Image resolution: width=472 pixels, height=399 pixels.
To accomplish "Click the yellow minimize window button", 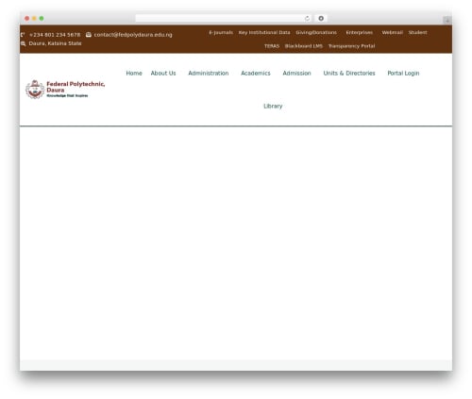I will click(34, 19).
